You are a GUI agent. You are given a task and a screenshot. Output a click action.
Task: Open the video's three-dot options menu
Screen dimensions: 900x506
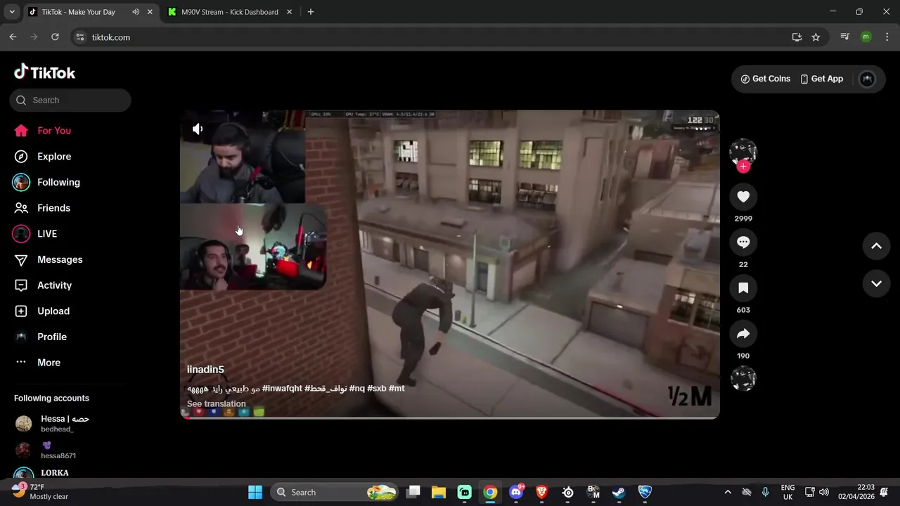(x=701, y=129)
